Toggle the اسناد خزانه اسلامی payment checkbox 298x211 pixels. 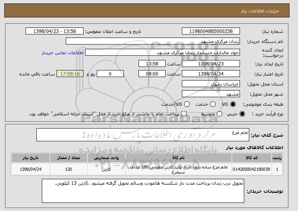(x=184, y=114)
